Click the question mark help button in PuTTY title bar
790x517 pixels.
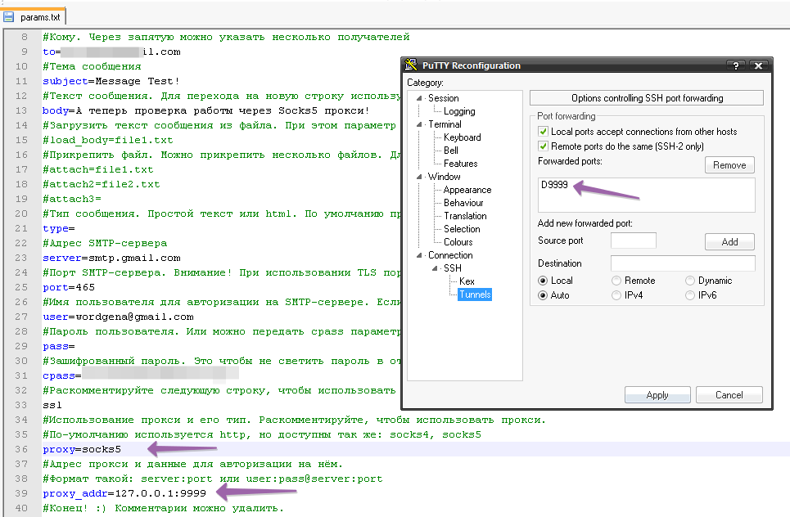coord(736,65)
